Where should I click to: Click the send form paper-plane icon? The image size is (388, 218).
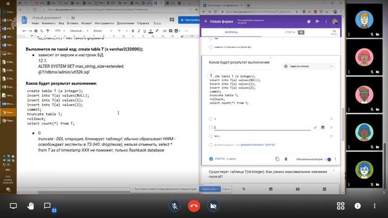(x=318, y=22)
